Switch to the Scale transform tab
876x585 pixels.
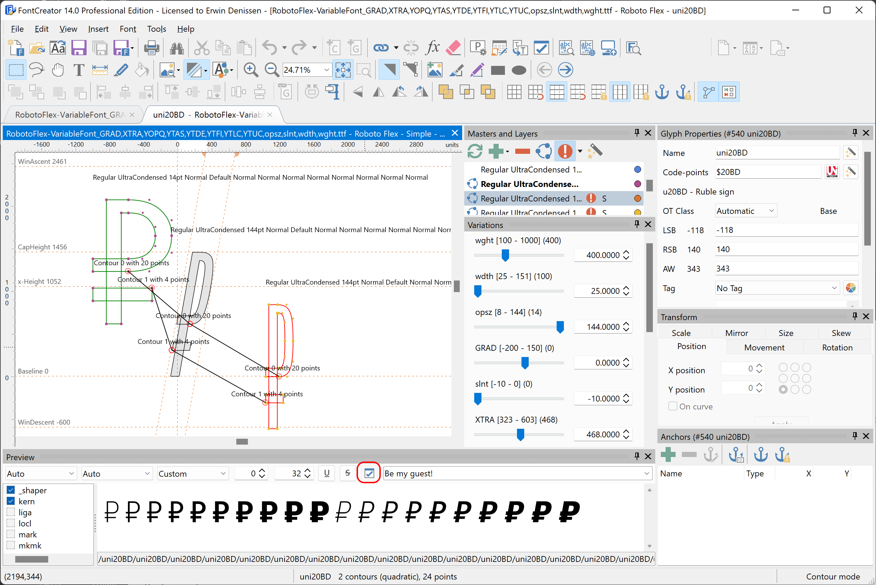(x=681, y=333)
